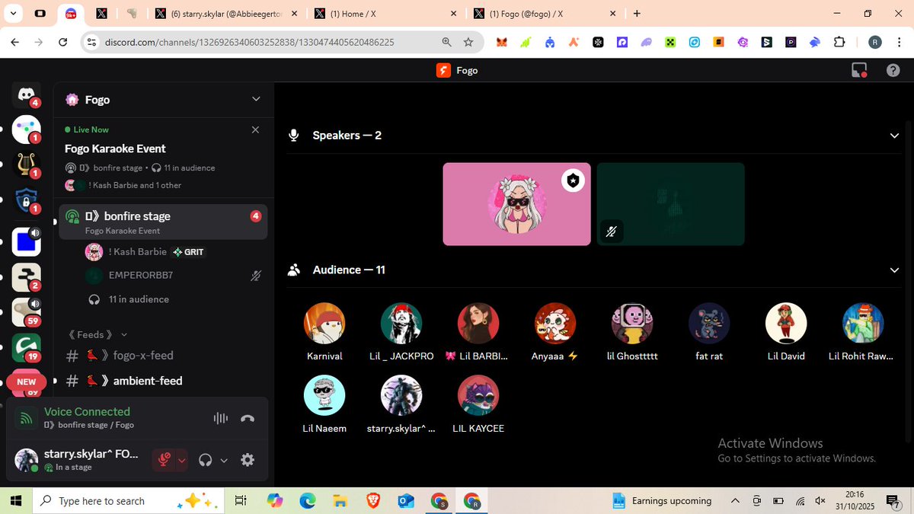Click lil Ghosttttt audience avatar

632,323
